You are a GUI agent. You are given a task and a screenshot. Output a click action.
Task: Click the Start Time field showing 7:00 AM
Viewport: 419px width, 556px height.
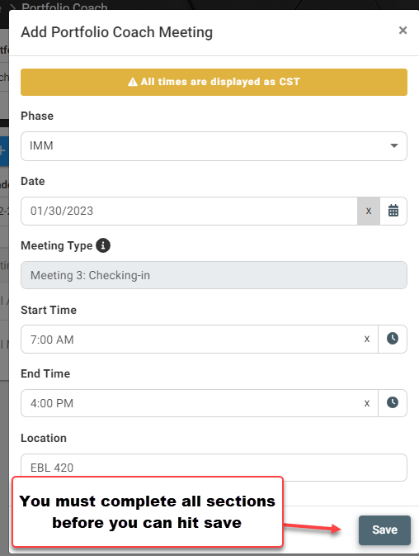click(x=191, y=339)
